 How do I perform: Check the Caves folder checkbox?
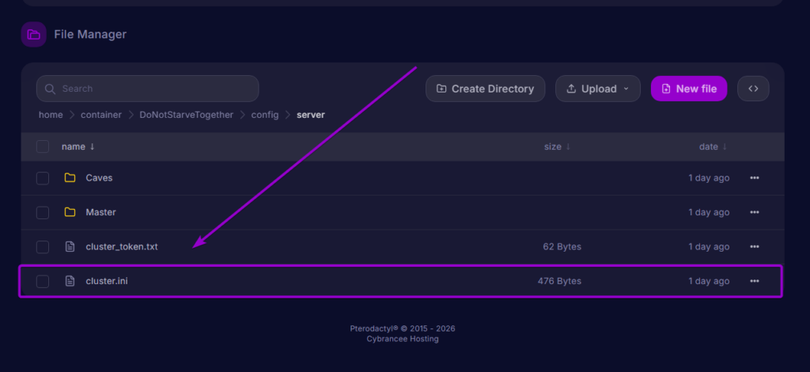pyautogui.click(x=43, y=178)
